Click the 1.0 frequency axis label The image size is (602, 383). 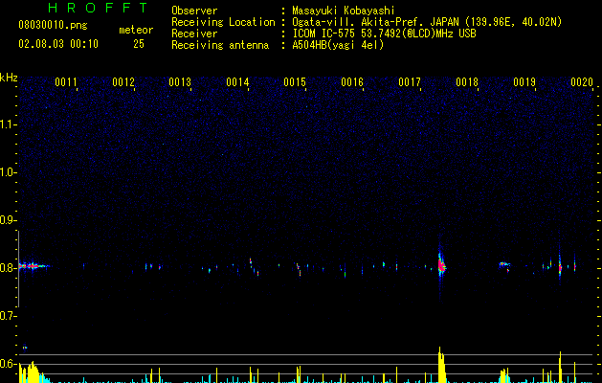[x=7, y=172]
